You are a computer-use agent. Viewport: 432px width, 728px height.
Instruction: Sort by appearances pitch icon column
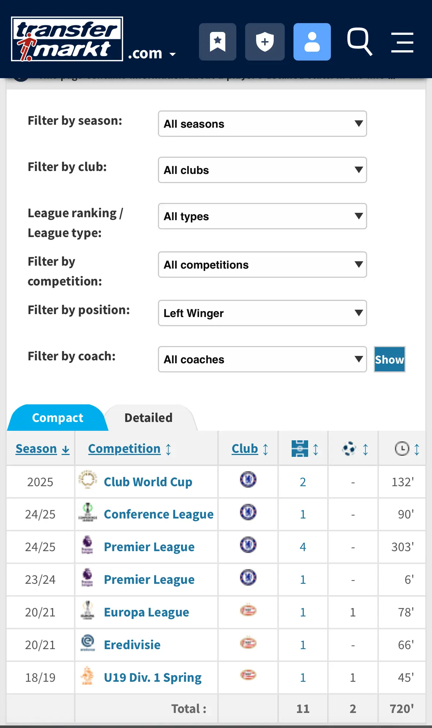tap(305, 449)
